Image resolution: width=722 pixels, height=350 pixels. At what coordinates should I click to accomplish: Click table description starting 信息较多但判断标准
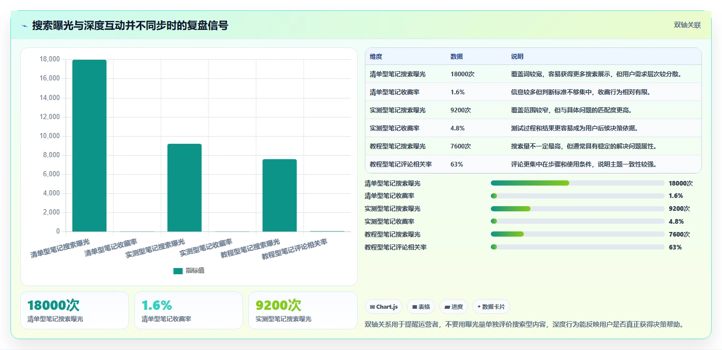(x=582, y=92)
